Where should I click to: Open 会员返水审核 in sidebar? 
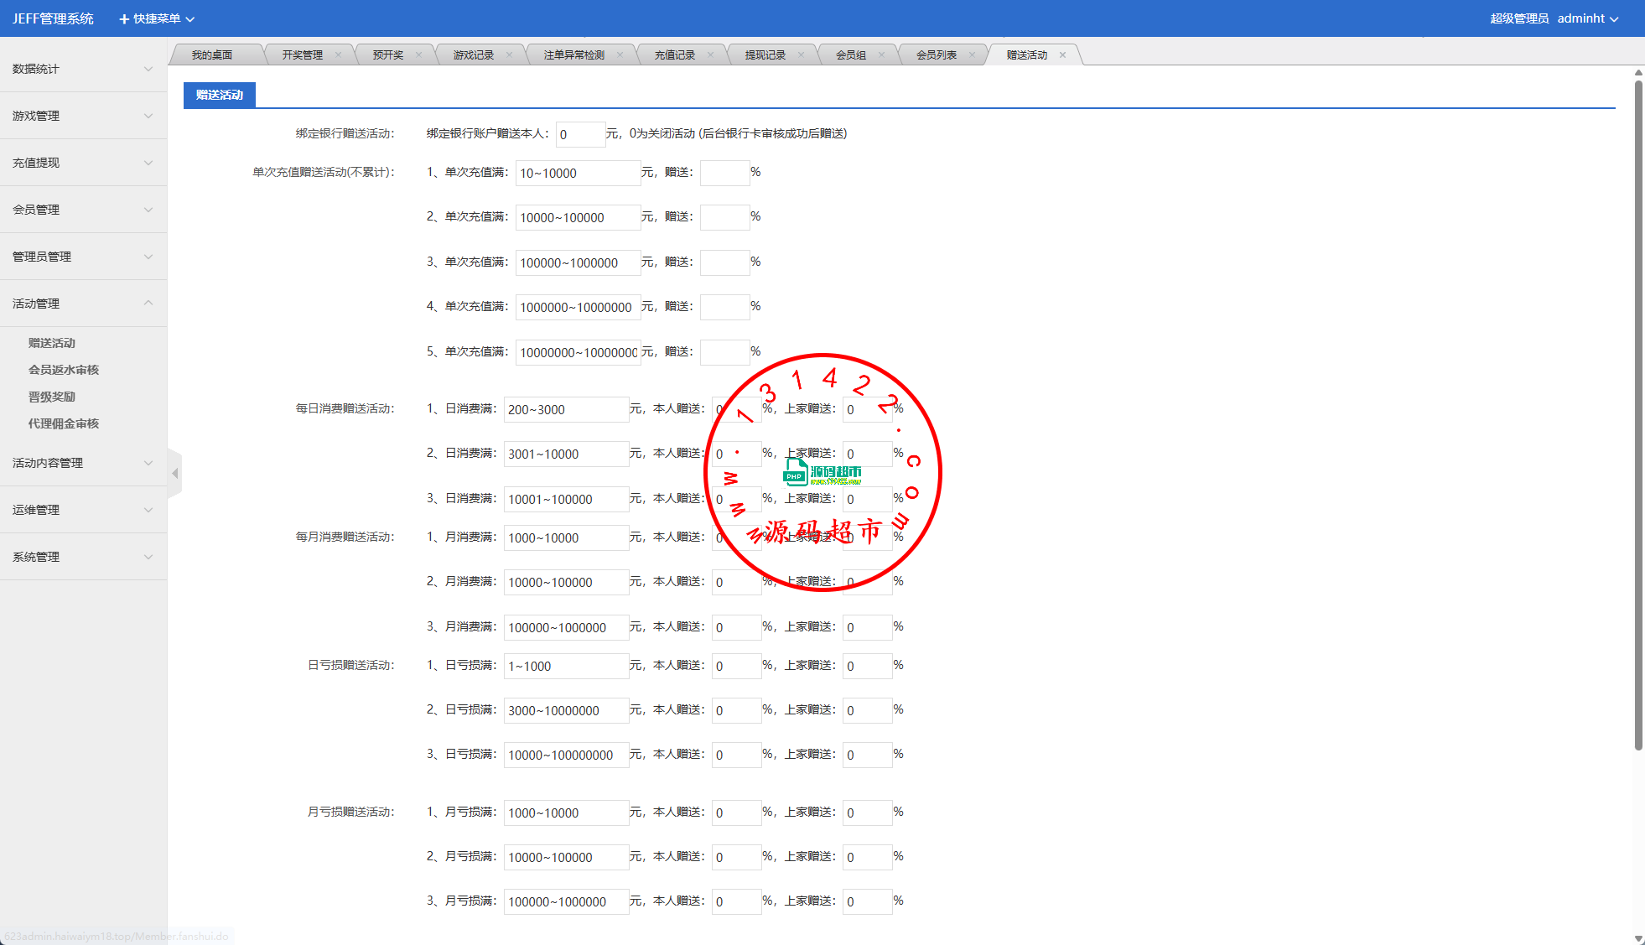click(64, 370)
